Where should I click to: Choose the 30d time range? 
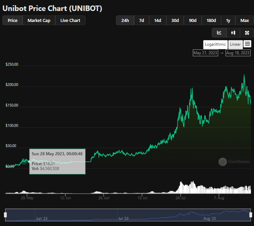(175, 20)
